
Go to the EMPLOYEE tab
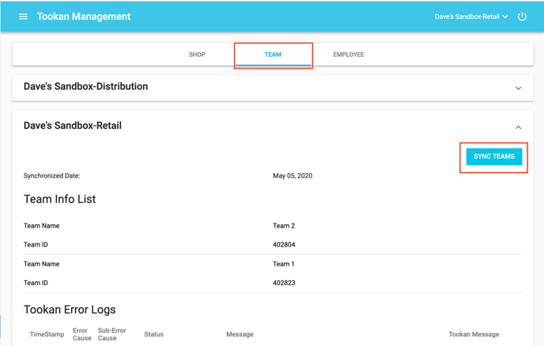349,55
